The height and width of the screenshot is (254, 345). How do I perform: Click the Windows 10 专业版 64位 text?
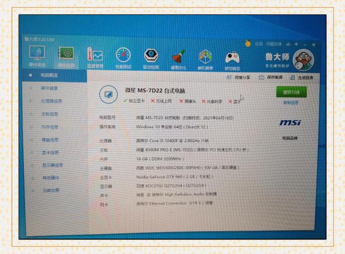pyautogui.click(x=172, y=127)
